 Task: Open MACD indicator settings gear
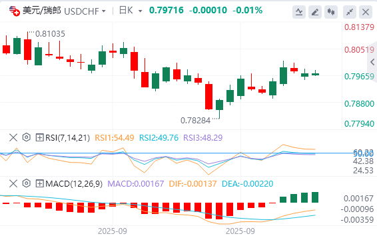pos(27,183)
